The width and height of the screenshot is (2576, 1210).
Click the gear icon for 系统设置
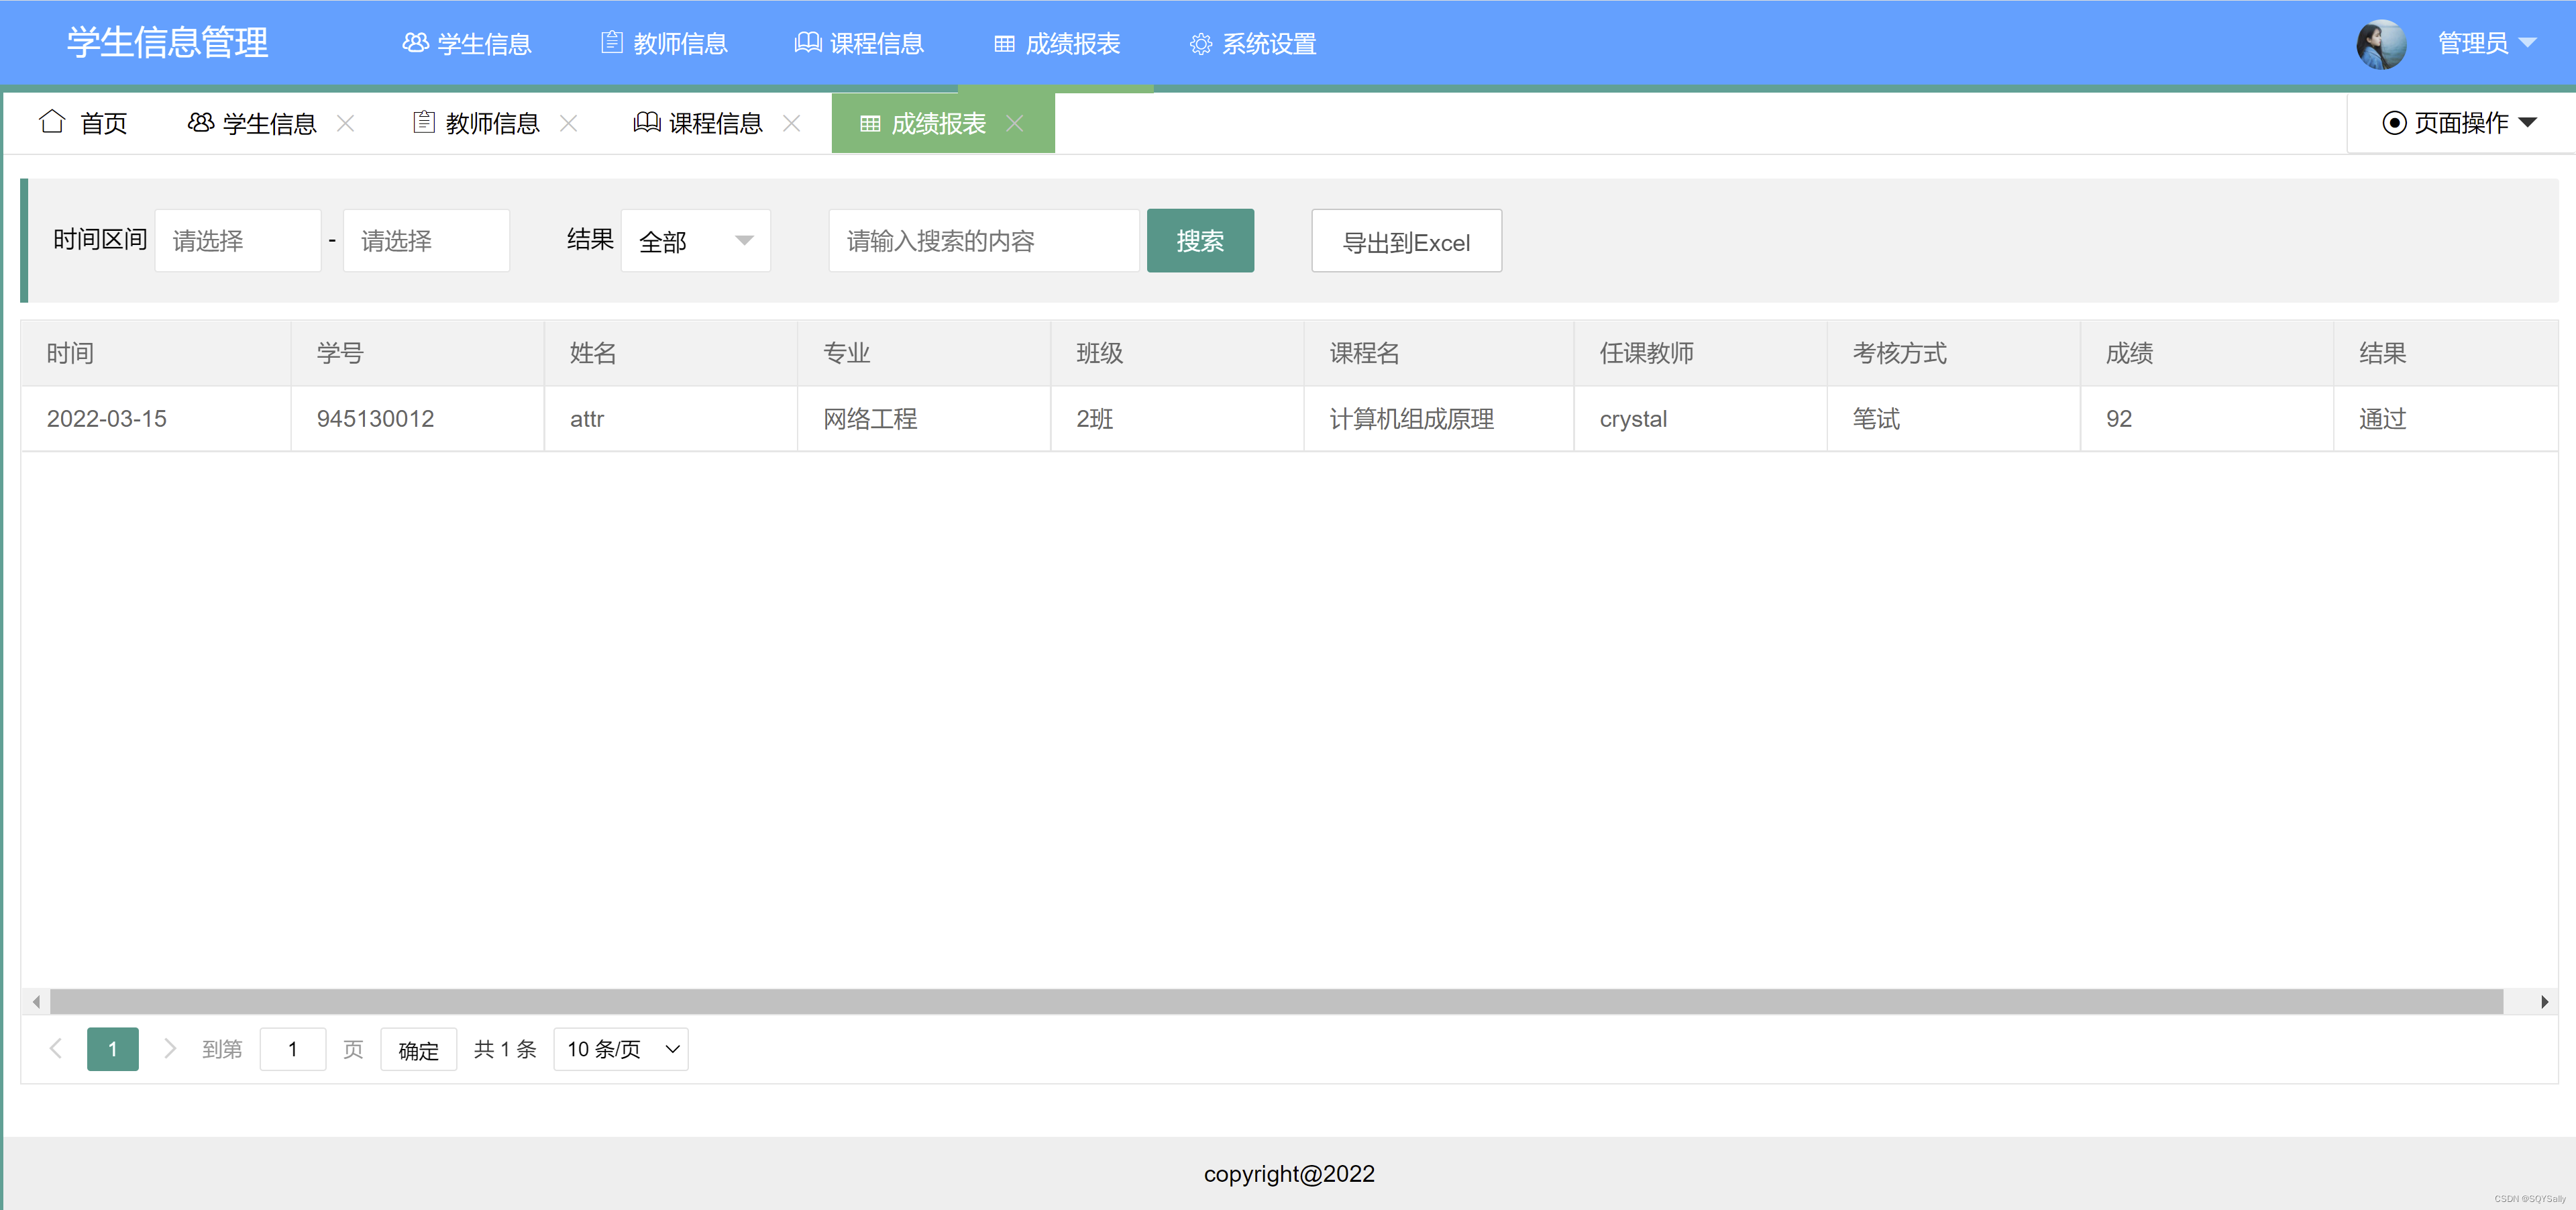pos(1200,44)
